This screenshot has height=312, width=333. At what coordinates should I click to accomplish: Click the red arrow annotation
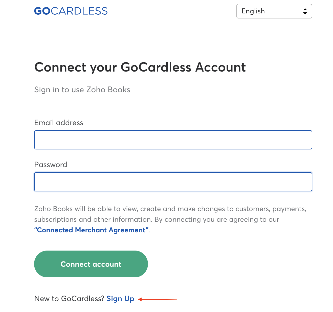point(158,300)
